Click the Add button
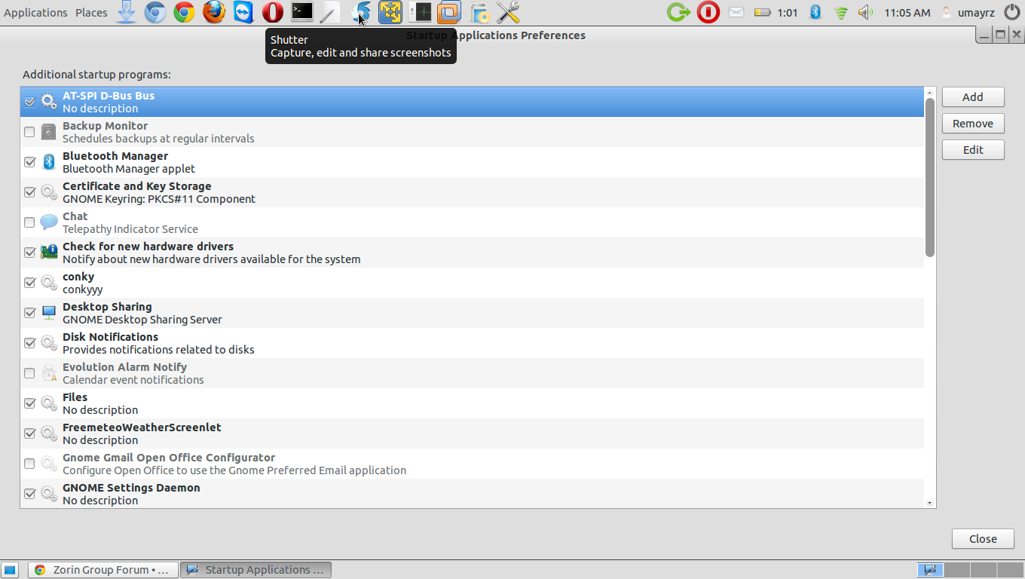Image resolution: width=1025 pixels, height=579 pixels. [973, 97]
